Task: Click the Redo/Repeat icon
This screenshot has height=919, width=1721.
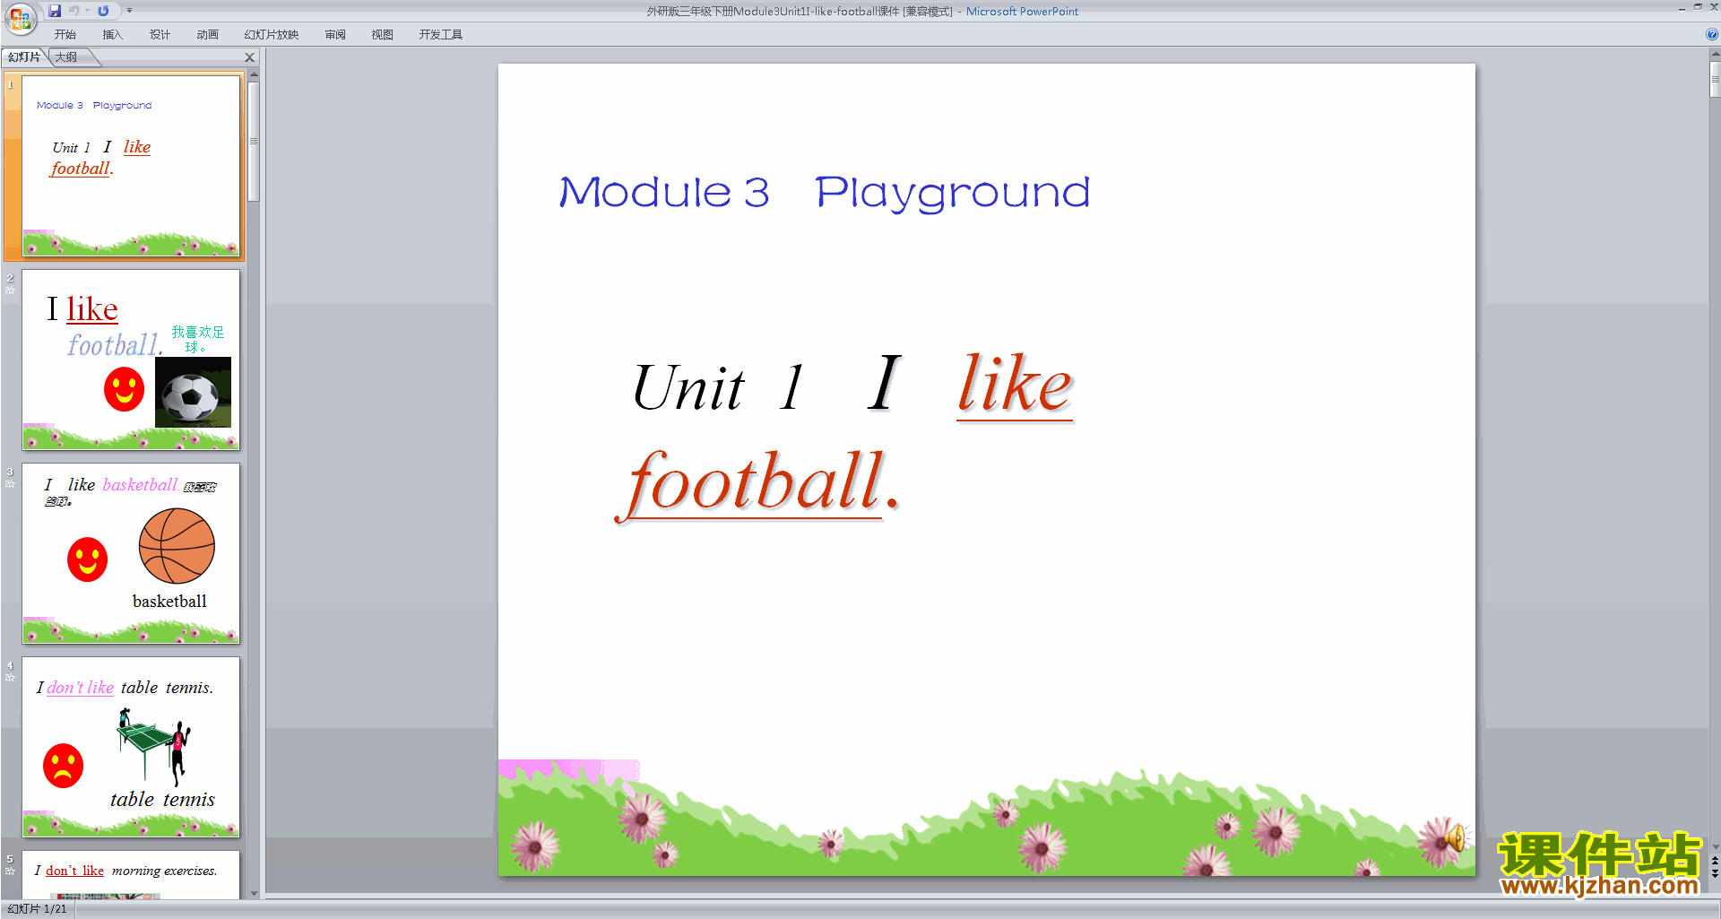Action: [x=104, y=11]
